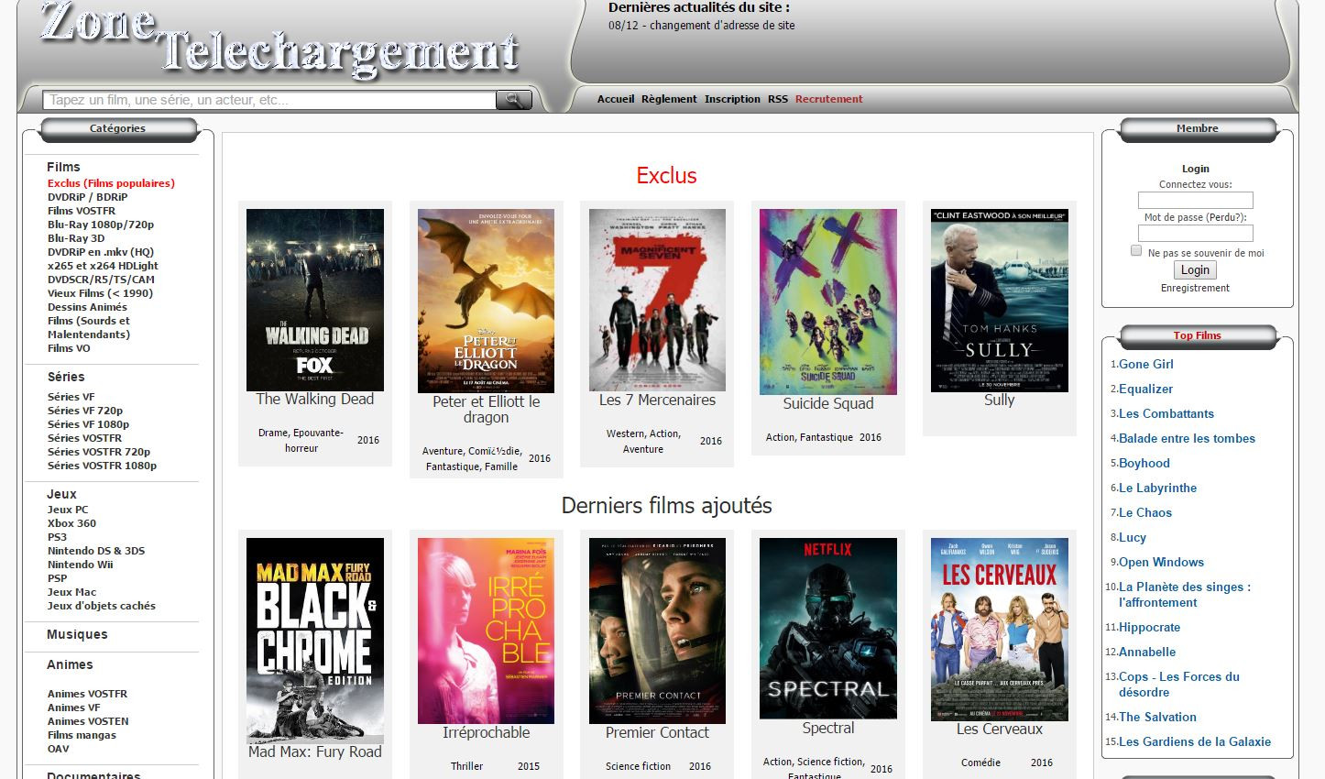Open the Sully poster
The height and width of the screenshot is (779, 1325).
click(1000, 301)
